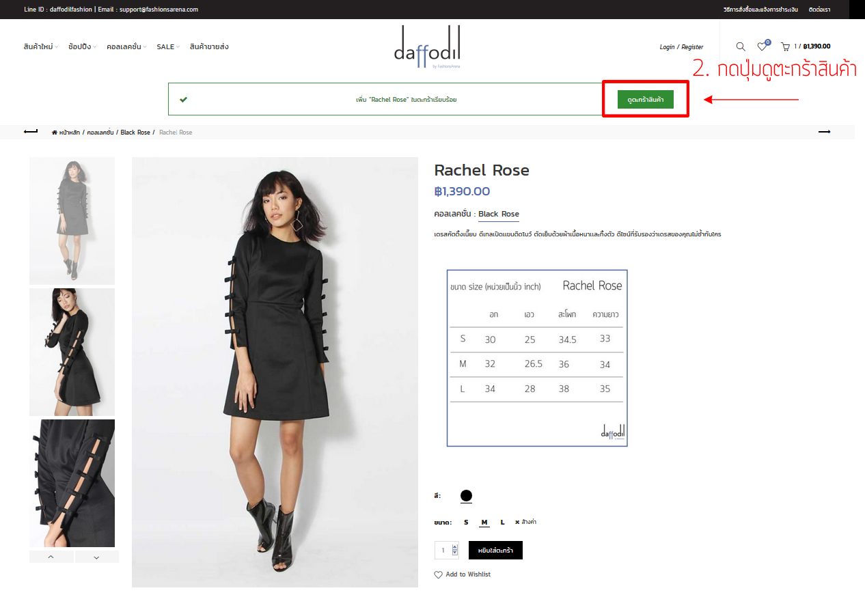Click the home icon in breadcrumb
This screenshot has height=597, width=865.
[x=55, y=133]
